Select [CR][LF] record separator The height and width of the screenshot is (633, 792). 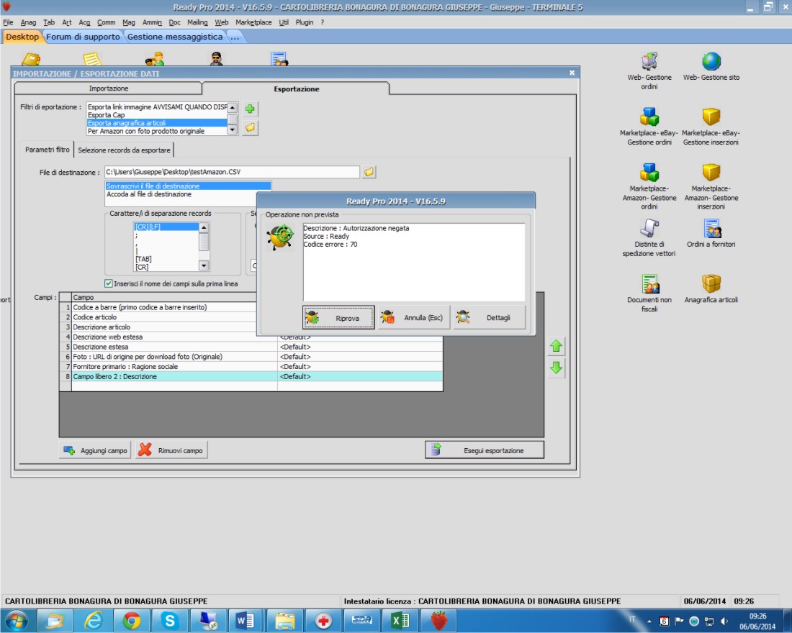click(166, 227)
